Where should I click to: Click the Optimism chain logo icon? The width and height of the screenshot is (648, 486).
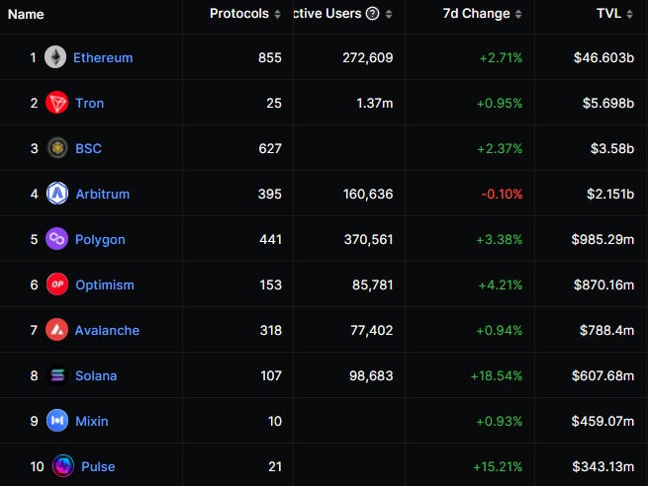57,283
